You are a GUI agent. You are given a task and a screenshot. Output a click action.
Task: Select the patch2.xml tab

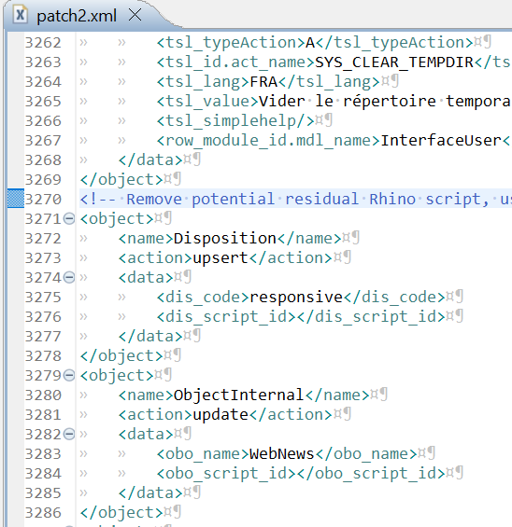tap(77, 16)
